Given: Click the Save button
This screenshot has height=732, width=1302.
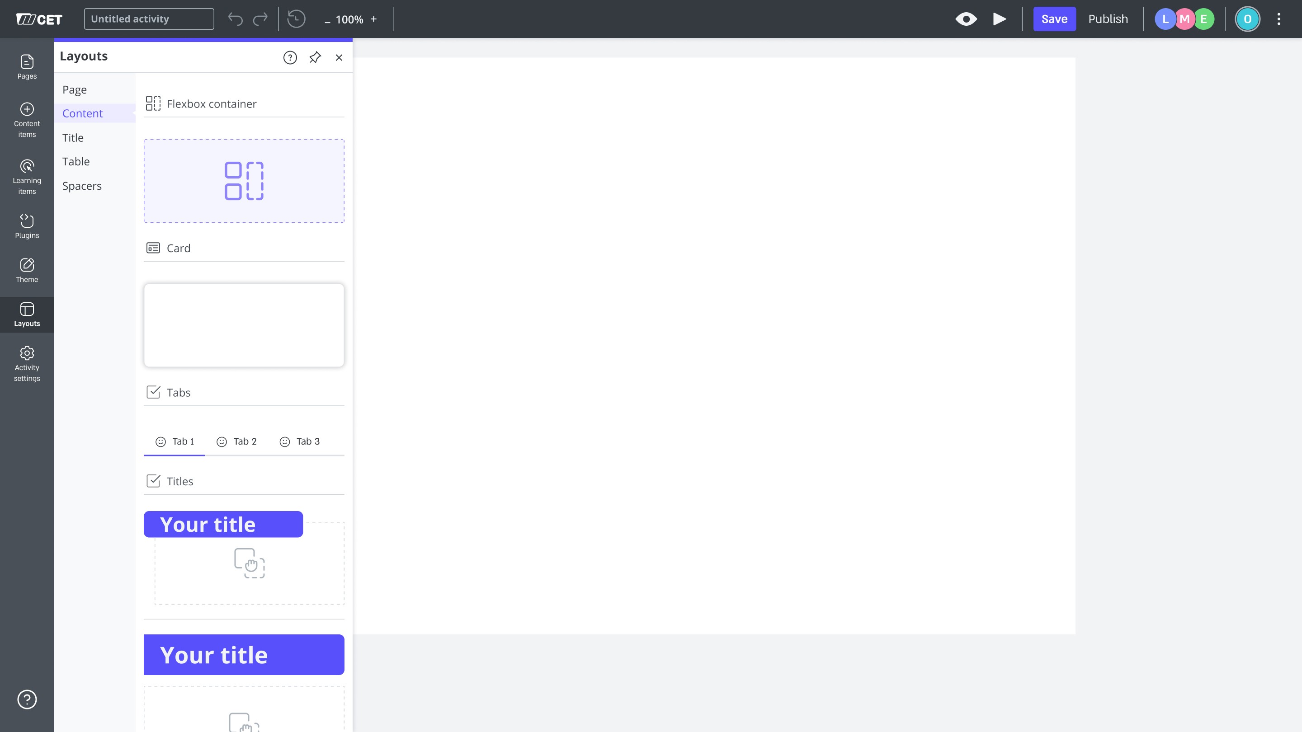Looking at the screenshot, I should (1054, 19).
